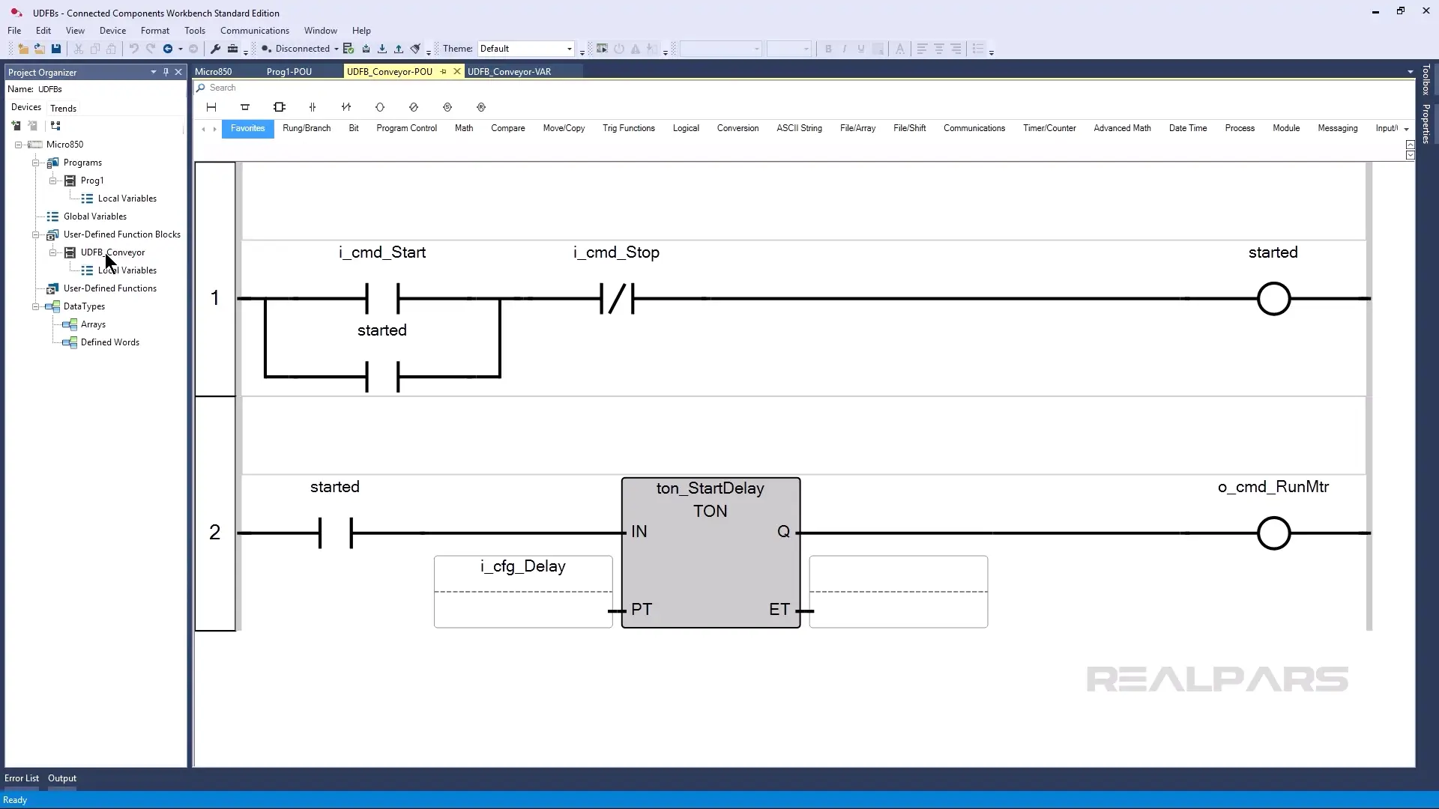
Task: Insert a reset coil from ladder toolbar
Action: tap(481, 107)
